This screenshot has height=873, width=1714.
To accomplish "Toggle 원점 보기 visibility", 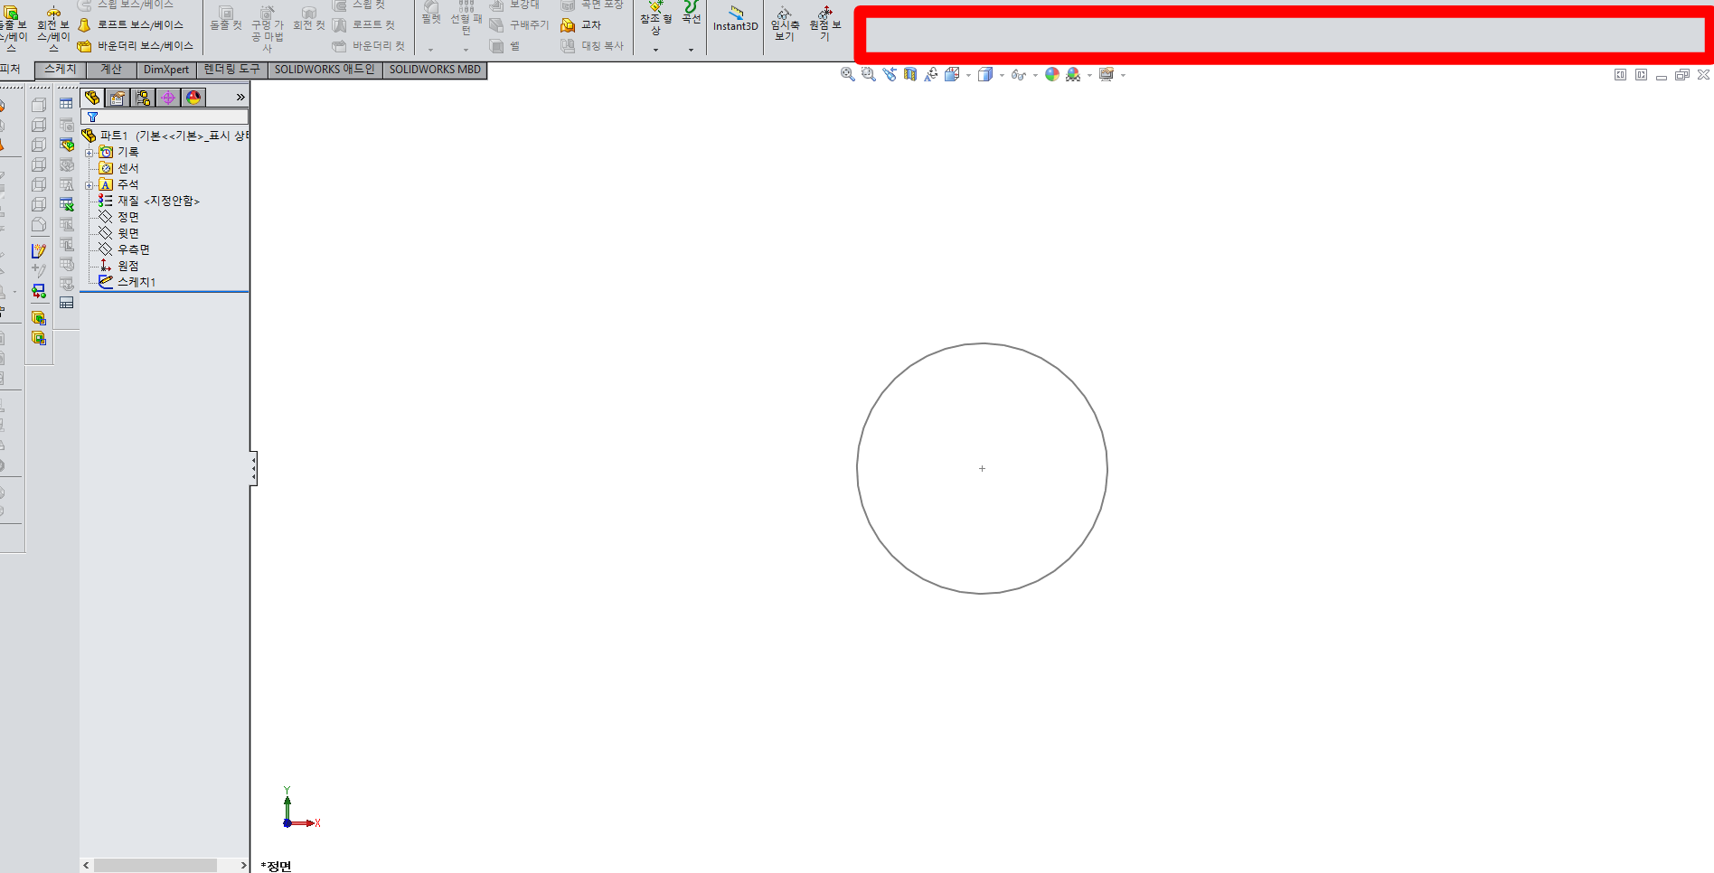I will [x=824, y=23].
